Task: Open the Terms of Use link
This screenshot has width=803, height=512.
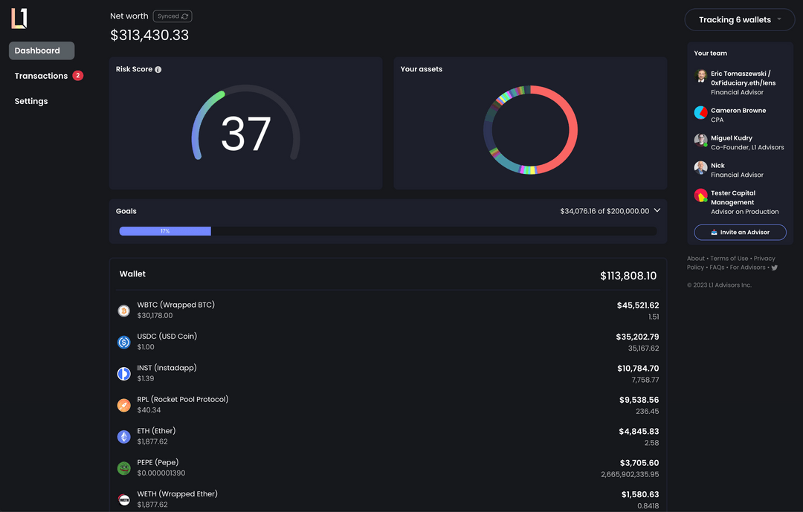Action: click(729, 259)
